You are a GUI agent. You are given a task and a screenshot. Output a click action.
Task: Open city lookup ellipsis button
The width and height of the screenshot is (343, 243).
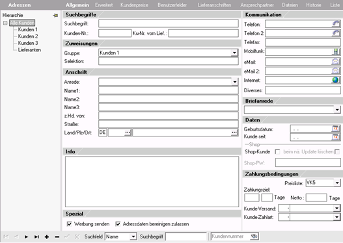(x=234, y=133)
